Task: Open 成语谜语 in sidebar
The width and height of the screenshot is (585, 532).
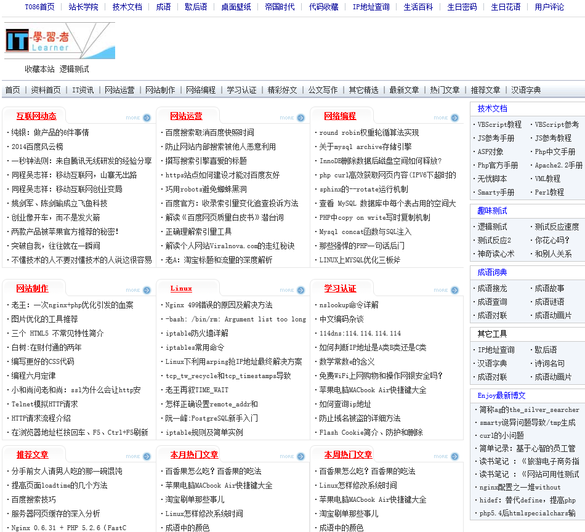Action: click(549, 302)
